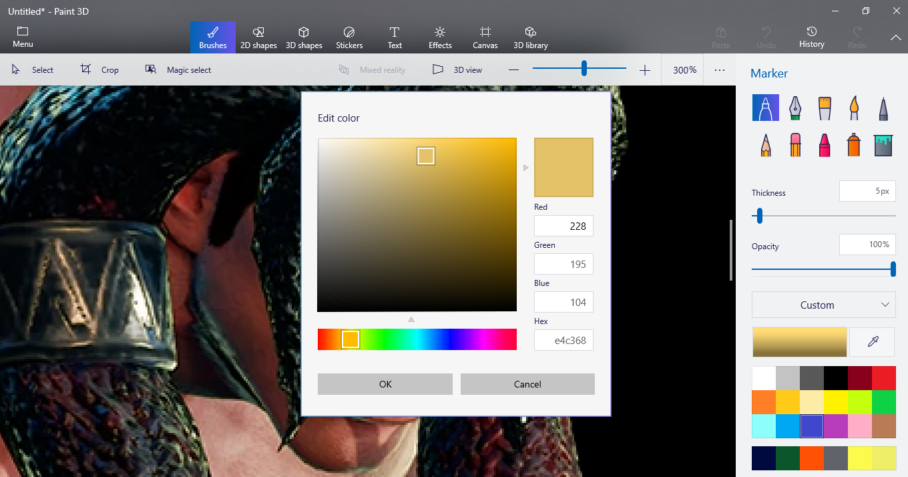Screen dimensions: 908x477
Task: Select the Watercolor brush
Action: tap(854, 108)
